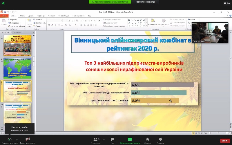Click the Reset slide button
The image size is (232, 145).
pyautogui.click(x=39, y=23)
